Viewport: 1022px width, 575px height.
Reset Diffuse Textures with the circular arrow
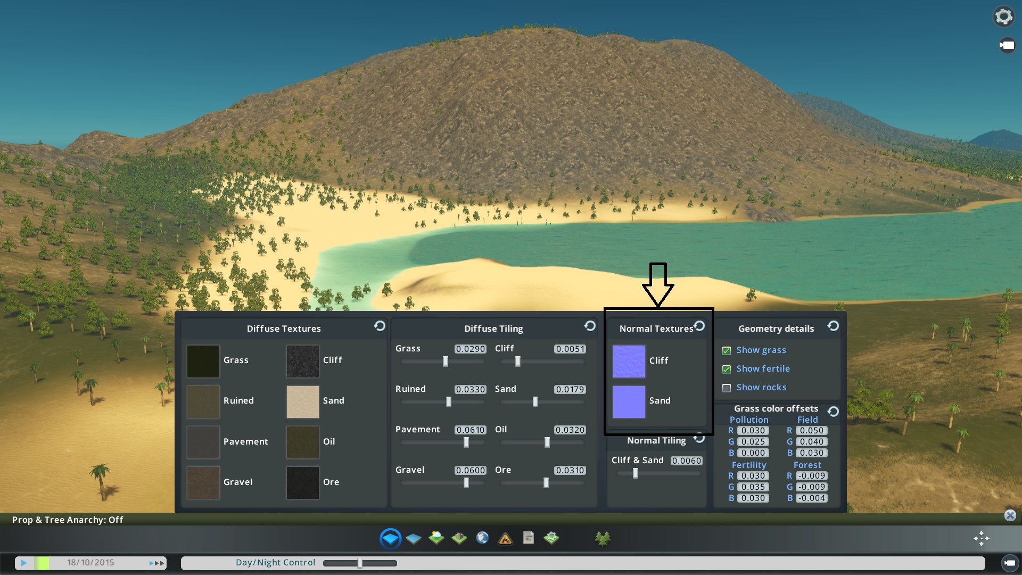pos(379,327)
